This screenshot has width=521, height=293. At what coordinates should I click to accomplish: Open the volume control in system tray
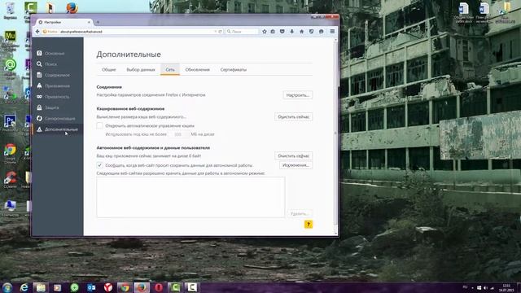click(x=485, y=287)
